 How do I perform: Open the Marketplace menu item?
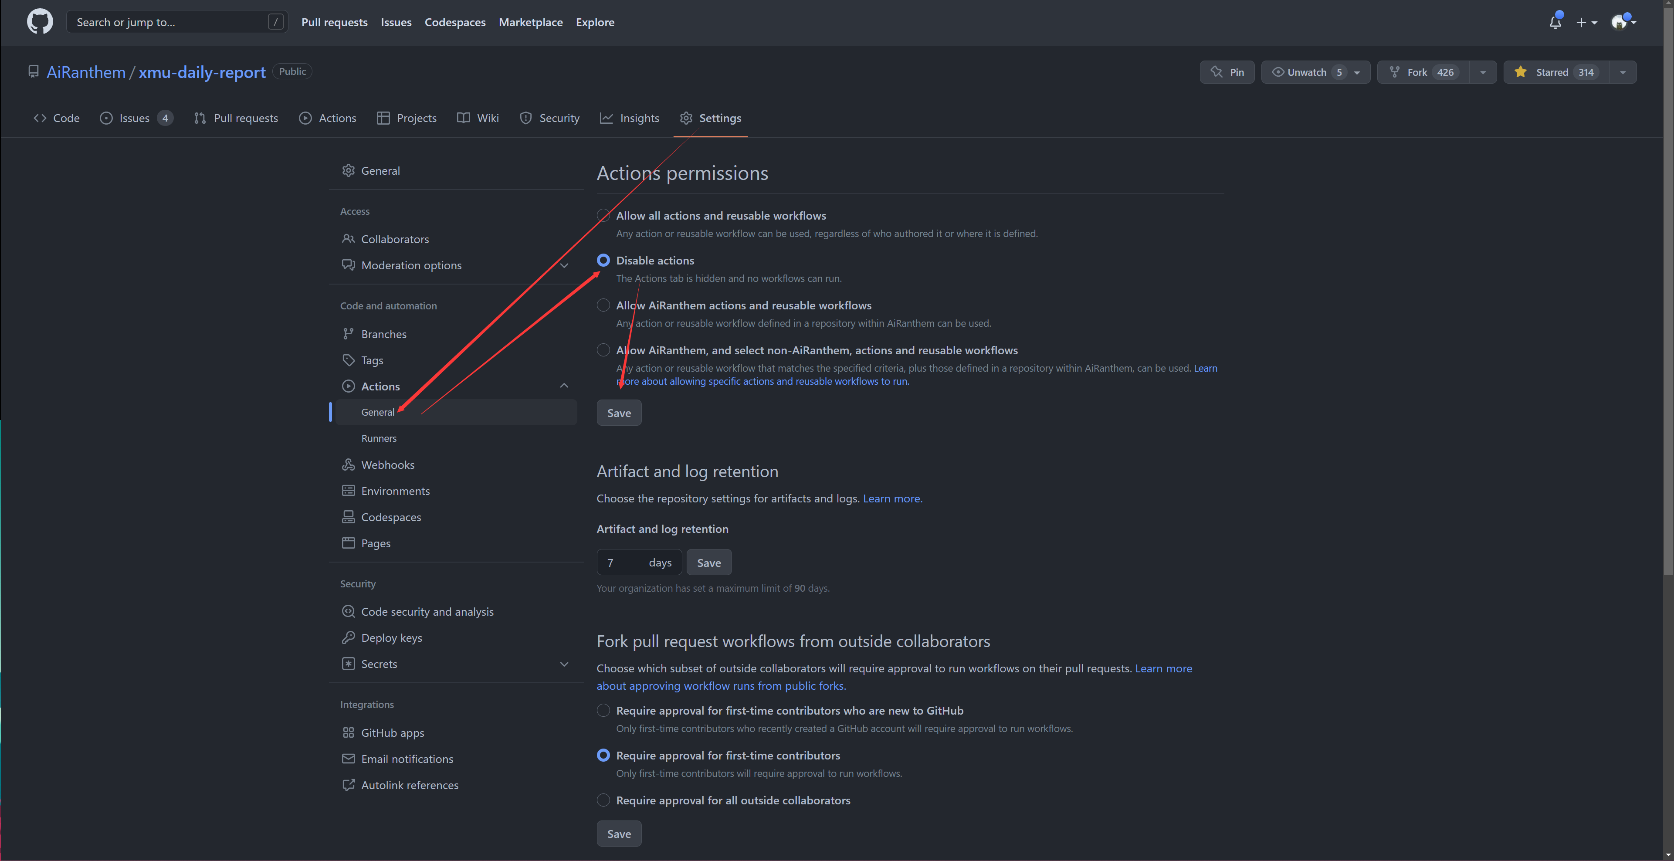[530, 22]
